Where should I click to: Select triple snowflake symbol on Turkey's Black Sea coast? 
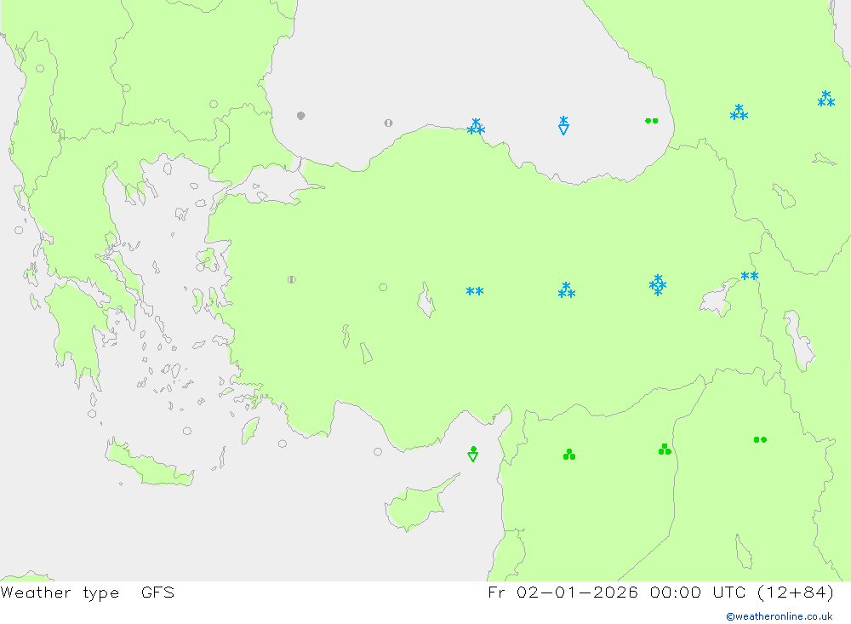[476, 127]
